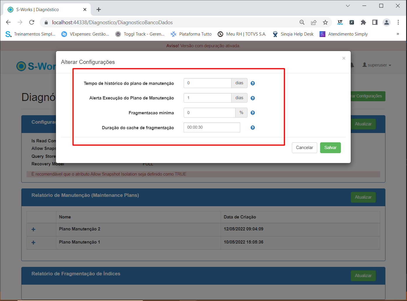
Task: Click help icon for Duração do cache
Action: tap(253, 128)
